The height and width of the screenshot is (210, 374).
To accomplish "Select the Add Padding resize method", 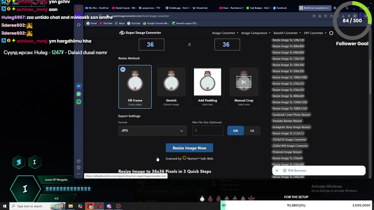I will coord(207,87).
